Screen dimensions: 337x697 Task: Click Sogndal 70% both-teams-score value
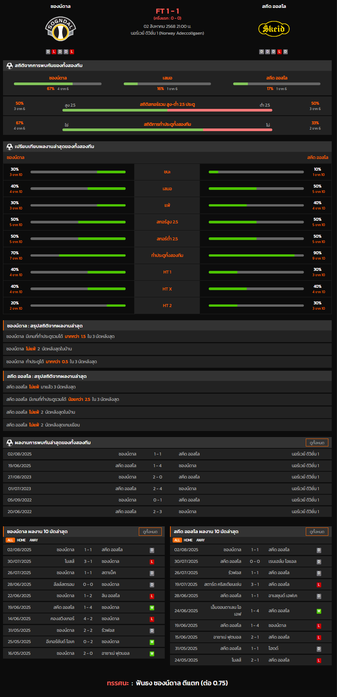point(15,253)
